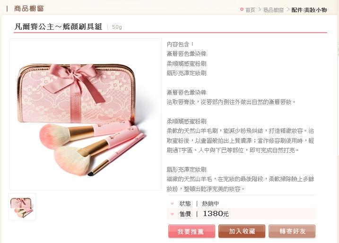Click the 商品櫥窗 section heading
Image resolution: width=339 pixels, height=243 pixels.
click(x=29, y=9)
